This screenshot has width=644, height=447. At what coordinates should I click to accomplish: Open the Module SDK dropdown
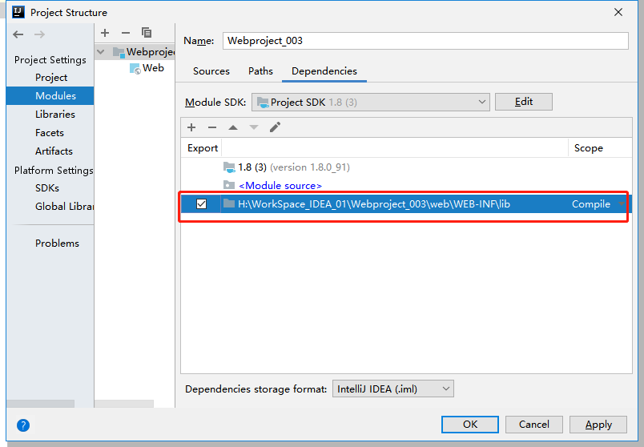371,103
